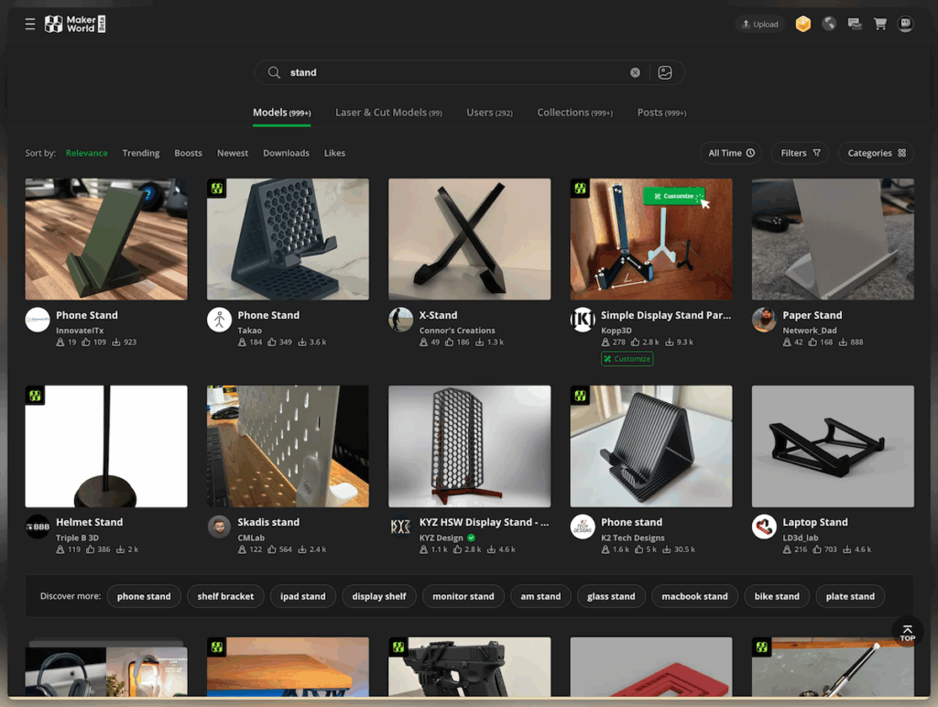Open the hamburger menu
This screenshot has height=707, width=938.
[30, 25]
